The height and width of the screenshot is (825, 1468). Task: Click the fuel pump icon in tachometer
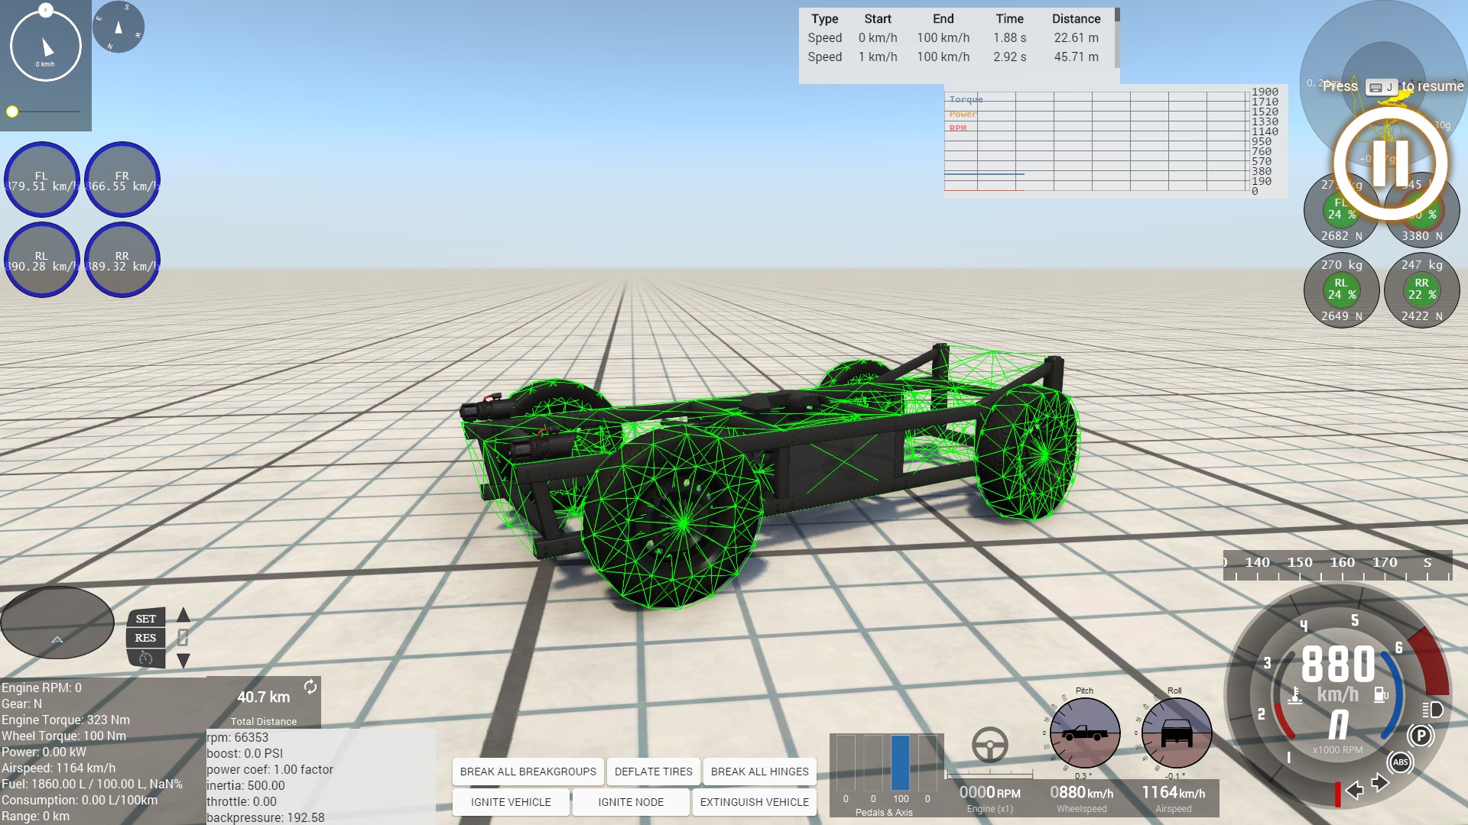coord(1381,695)
